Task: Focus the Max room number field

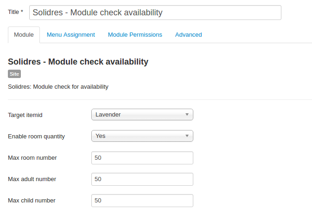Action: 142,158
